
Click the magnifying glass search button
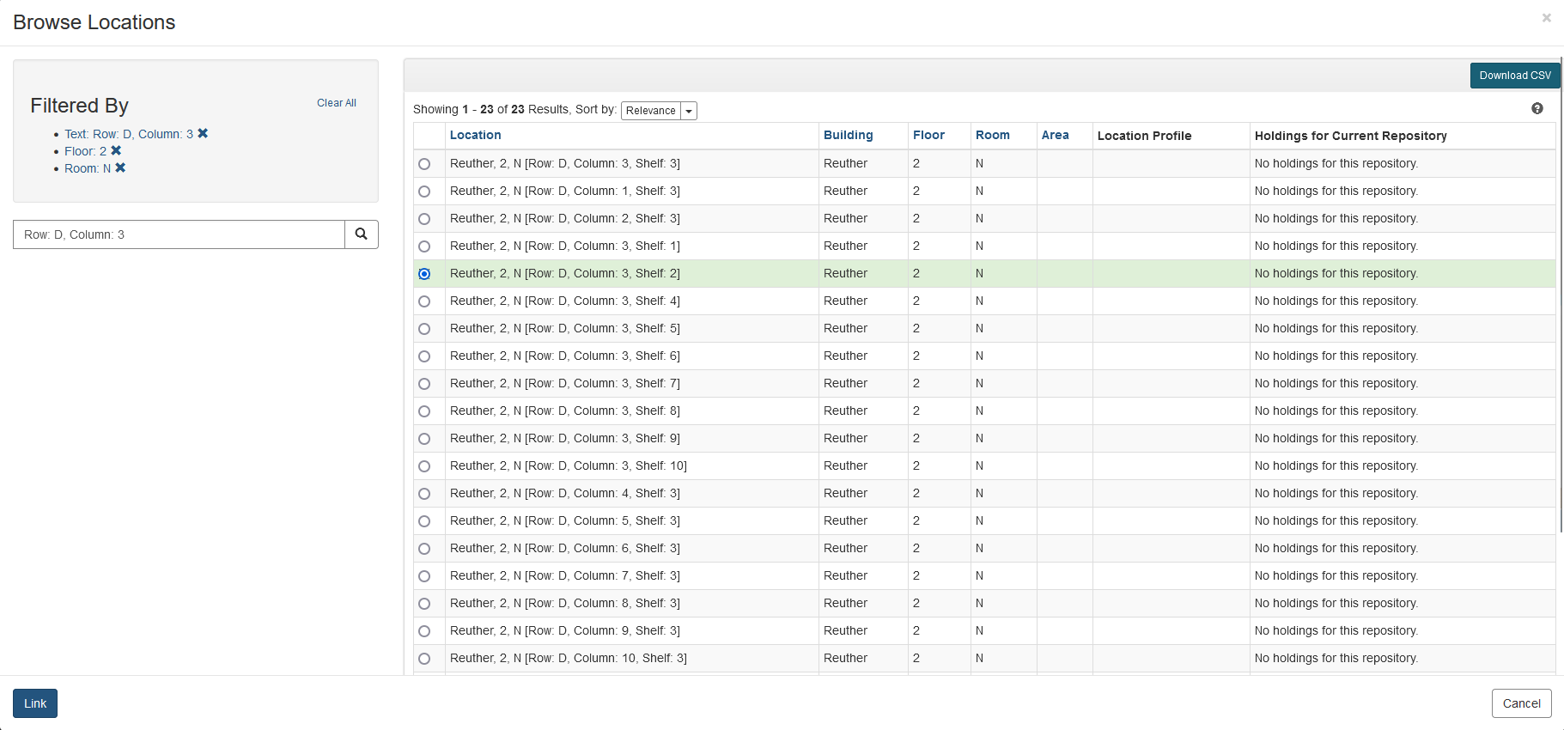[x=362, y=234]
